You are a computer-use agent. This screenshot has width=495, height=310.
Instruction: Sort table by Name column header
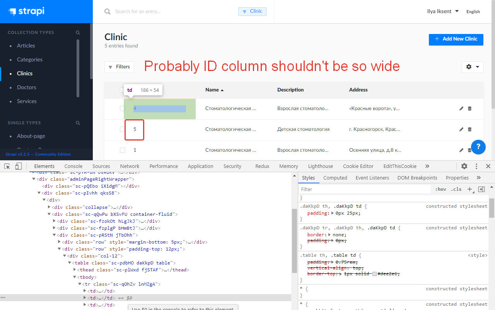coord(215,90)
